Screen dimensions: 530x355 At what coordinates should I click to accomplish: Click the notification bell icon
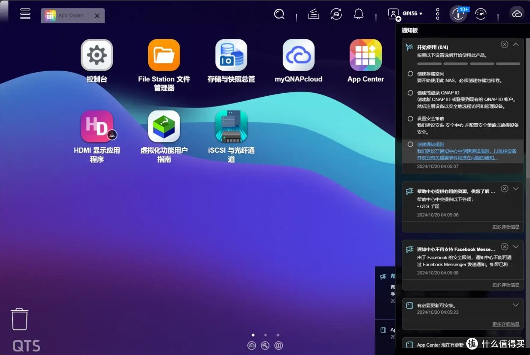coord(359,14)
